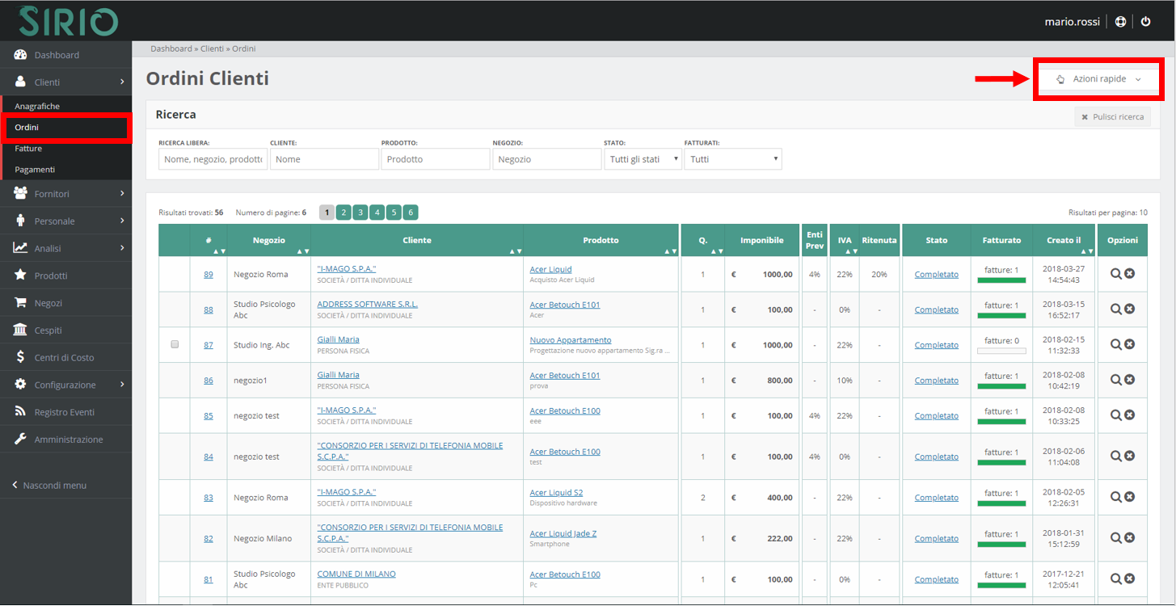Image resolution: width=1176 pixels, height=606 pixels.
Task: Open the Stato filter dropdown
Action: pos(643,158)
